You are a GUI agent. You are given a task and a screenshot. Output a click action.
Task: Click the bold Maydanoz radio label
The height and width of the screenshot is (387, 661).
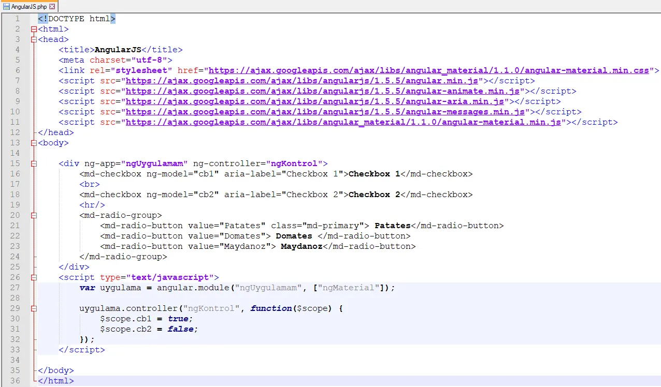coord(302,246)
